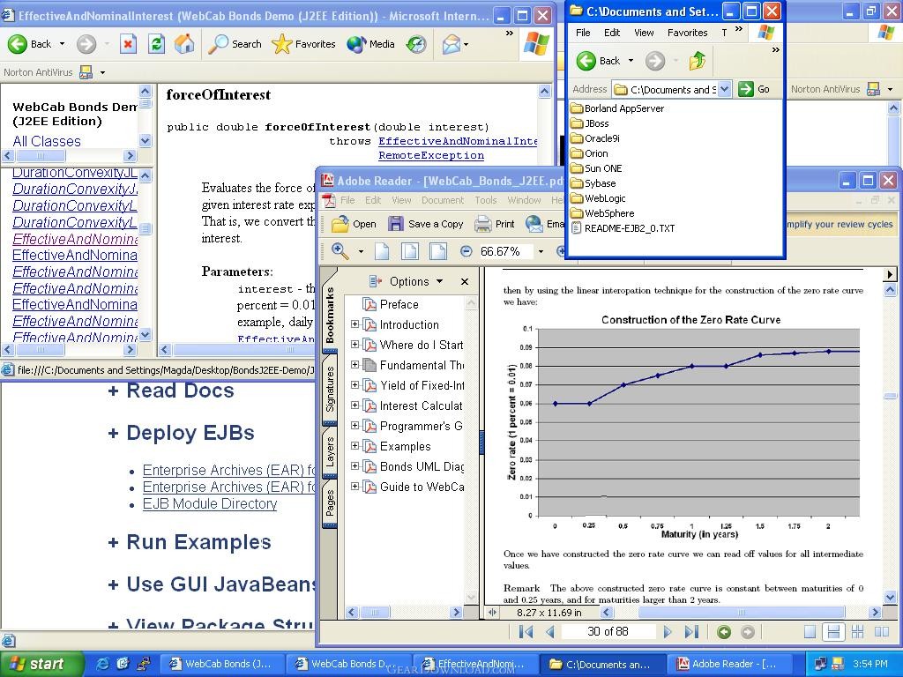Select the README-EJB2_0.TXT file
Screen dimensions: 903x677
pyautogui.click(x=629, y=228)
